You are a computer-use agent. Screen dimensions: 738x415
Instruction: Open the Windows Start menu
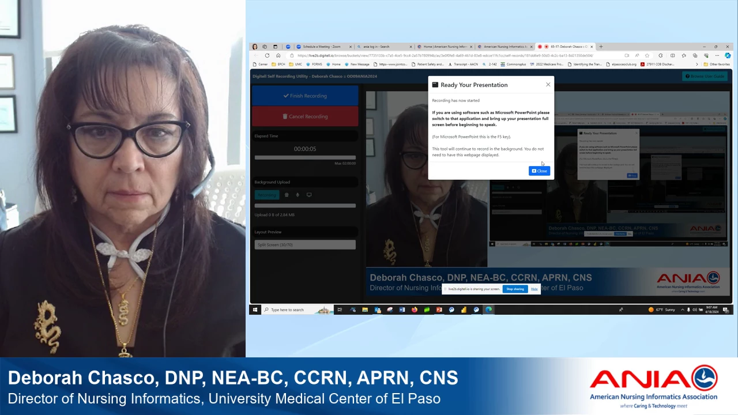click(x=255, y=310)
